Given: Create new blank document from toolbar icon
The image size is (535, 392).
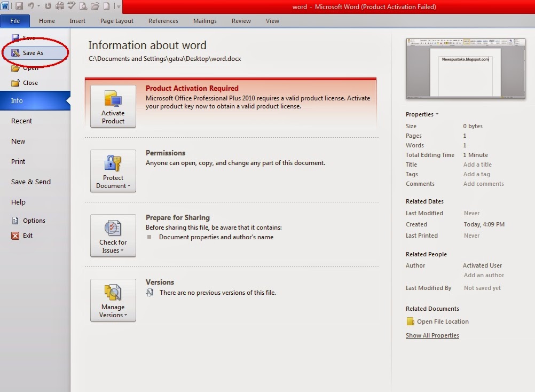Looking at the screenshot, I should coord(106,6).
